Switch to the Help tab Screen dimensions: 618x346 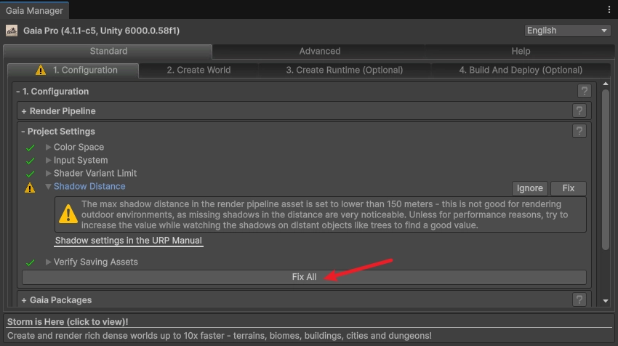[x=521, y=51]
